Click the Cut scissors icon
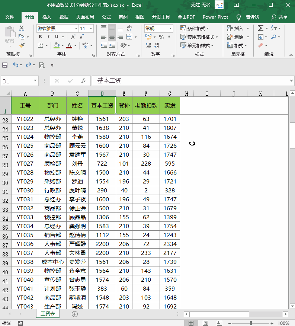This screenshot has width=295, height=326. tap(22, 28)
